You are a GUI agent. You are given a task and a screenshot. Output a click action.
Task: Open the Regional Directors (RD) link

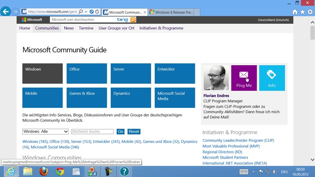coord(222,152)
